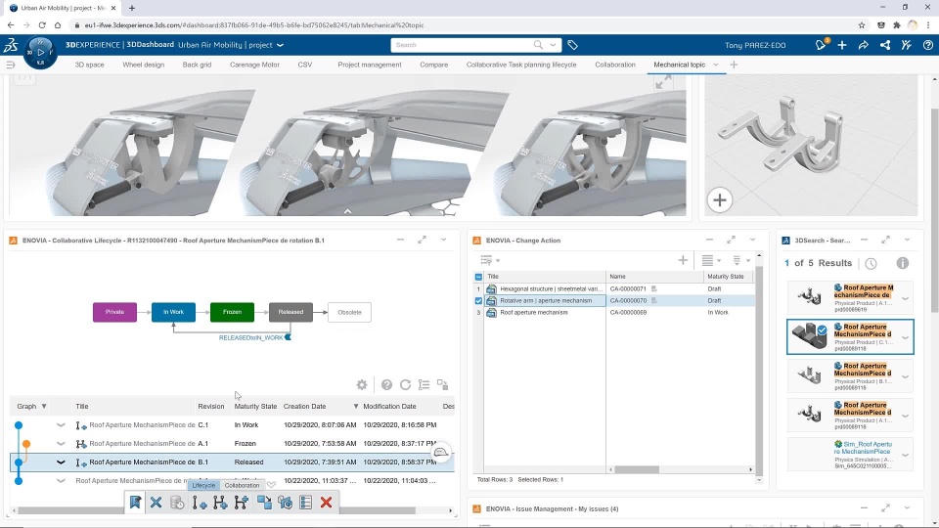The height and width of the screenshot is (528, 939).
Task: Click the database clock icon in action bar
Action: tap(177, 503)
